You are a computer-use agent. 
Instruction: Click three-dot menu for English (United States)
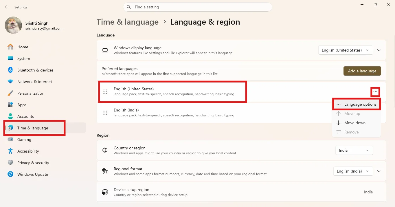(375, 92)
